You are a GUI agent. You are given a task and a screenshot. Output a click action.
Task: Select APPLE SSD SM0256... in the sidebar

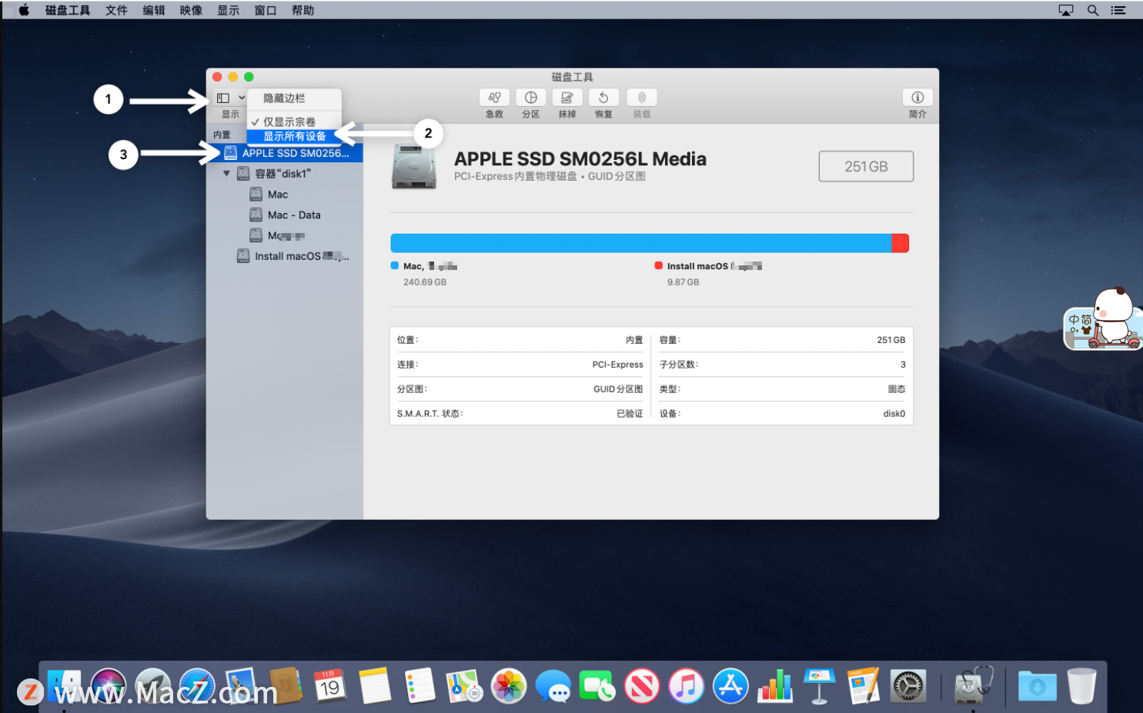pyautogui.click(x=285, y=153)
